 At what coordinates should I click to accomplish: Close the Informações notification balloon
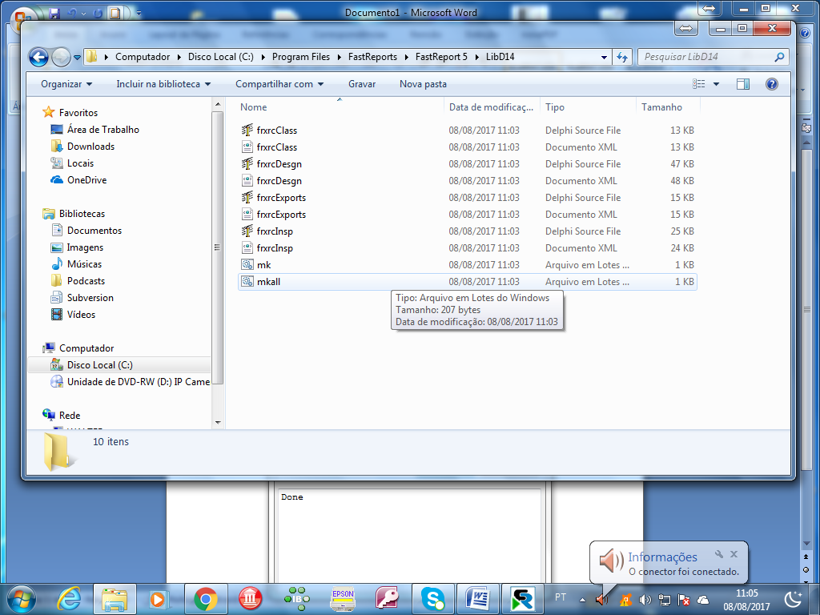(734, 554)
